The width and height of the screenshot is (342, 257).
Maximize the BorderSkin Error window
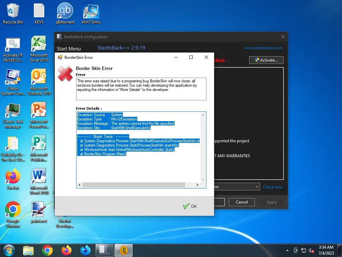[191, 57]
